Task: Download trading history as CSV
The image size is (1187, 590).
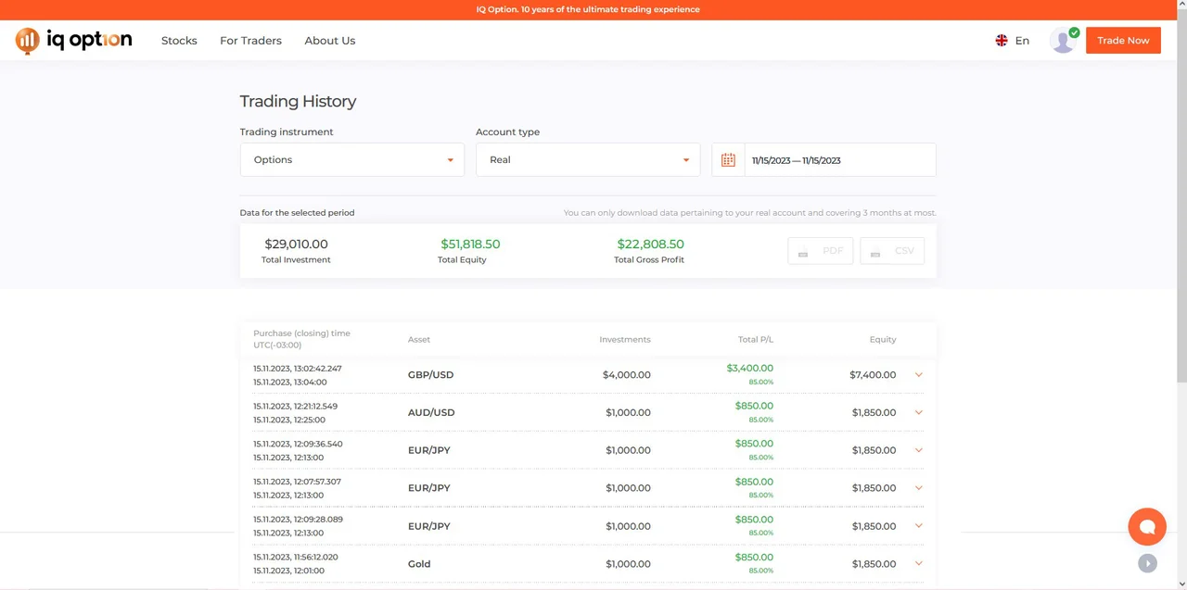Action: tap(892, 251)
